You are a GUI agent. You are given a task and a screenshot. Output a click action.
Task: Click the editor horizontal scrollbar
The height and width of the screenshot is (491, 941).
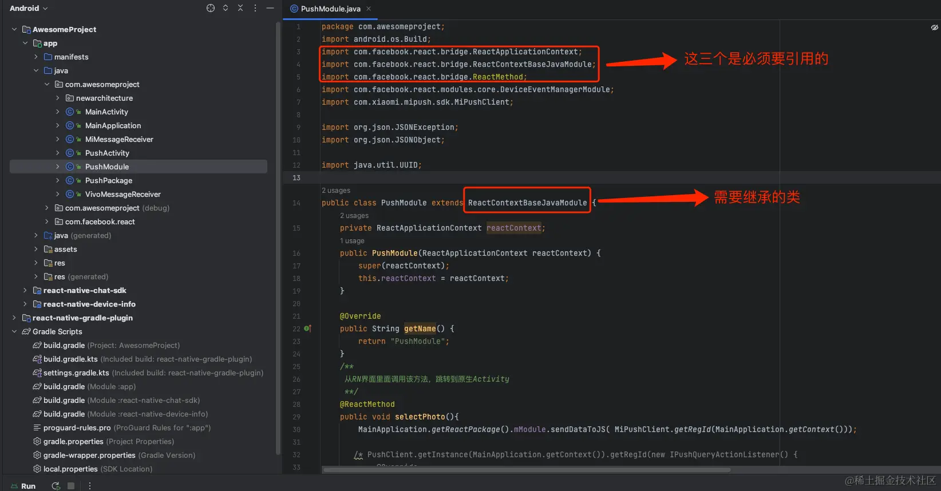527,470
